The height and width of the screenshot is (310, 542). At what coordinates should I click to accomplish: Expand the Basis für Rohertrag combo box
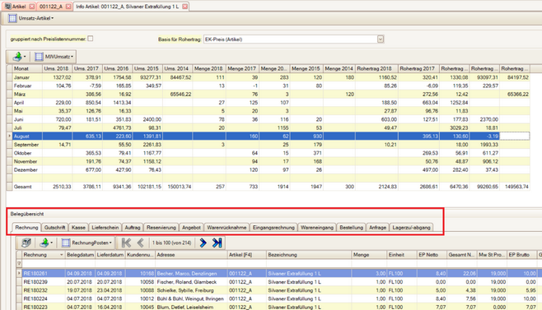click(x=381, y=39)
